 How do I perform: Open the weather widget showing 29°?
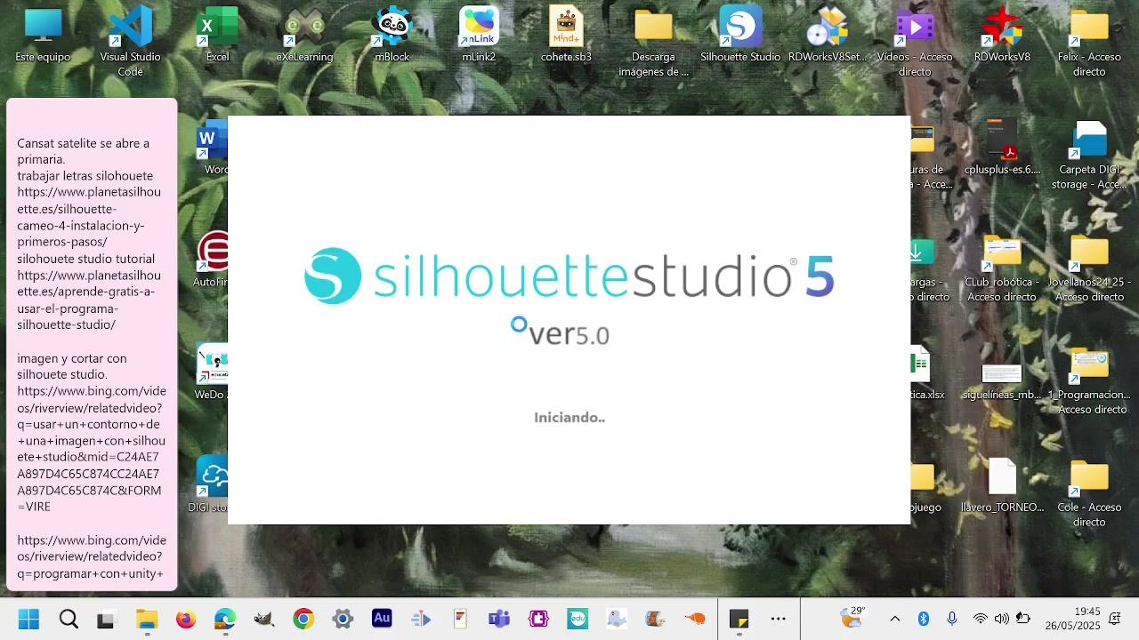pyautogui.click(x=852, y=617)
